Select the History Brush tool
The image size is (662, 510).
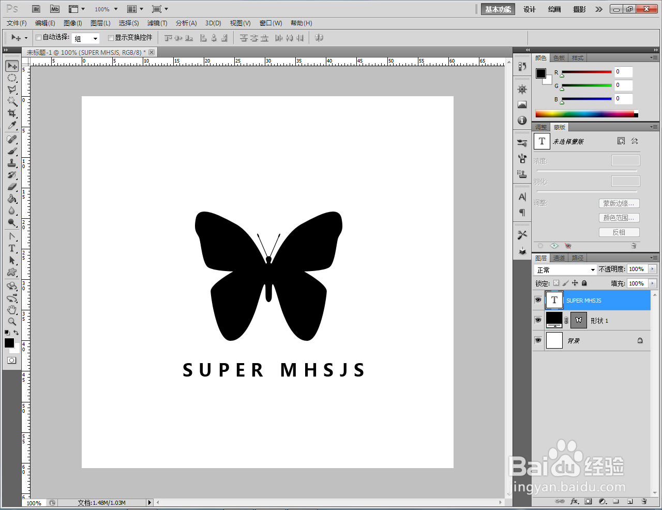(12, 175)
